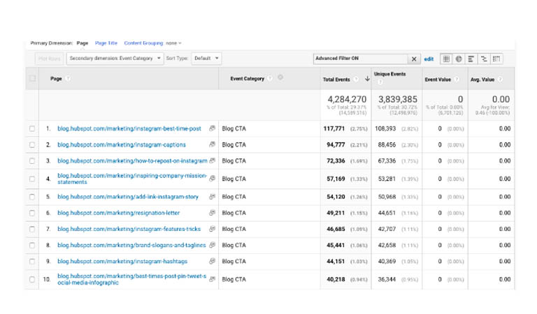
Task: Check row 4 inspiring-company-mission-statements checkbox
Action: click(32, 179)
